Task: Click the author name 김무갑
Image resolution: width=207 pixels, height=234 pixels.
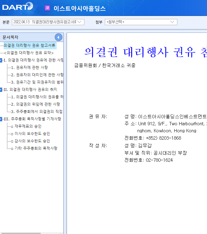Action: [145, 145]
